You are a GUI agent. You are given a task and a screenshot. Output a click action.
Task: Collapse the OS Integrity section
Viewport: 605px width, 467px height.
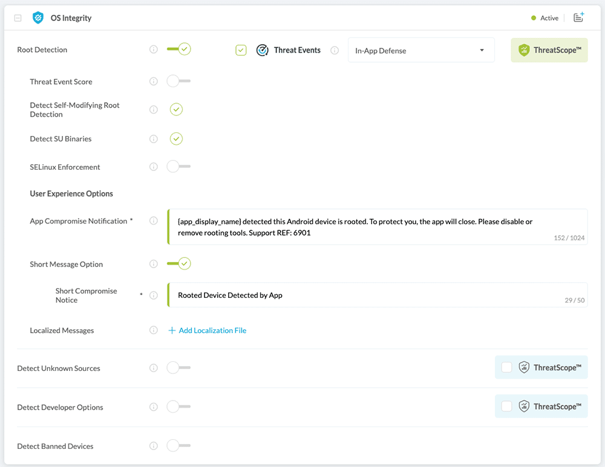pos(18,18)
